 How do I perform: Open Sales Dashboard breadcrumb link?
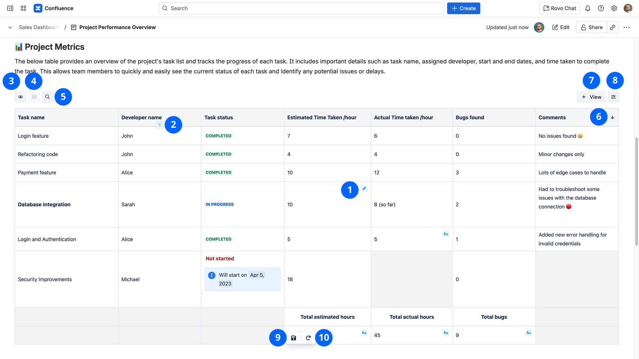tap(39, 27)
